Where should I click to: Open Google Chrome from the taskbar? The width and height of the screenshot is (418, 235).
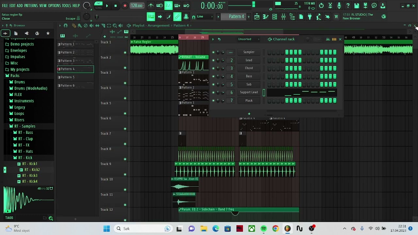(276, 229)
